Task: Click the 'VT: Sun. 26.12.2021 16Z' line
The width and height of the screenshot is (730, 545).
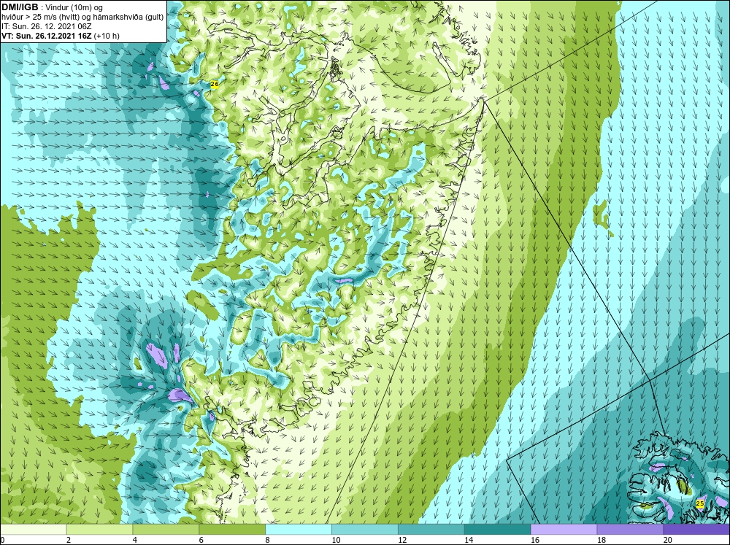Action: coord(47,36)
